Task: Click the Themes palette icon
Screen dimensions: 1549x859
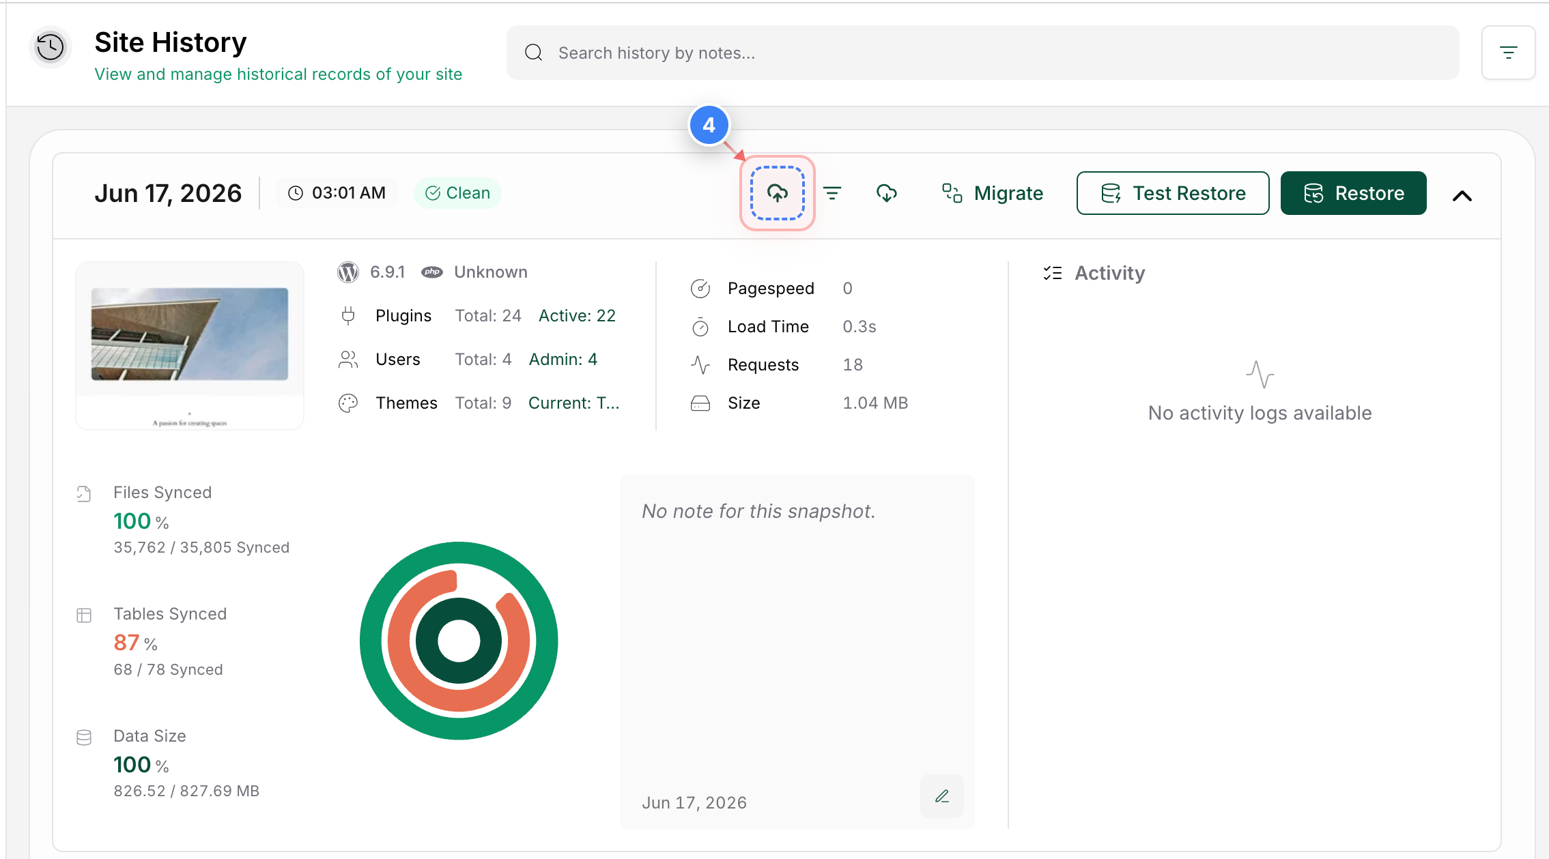Action: tap(348, 403)
